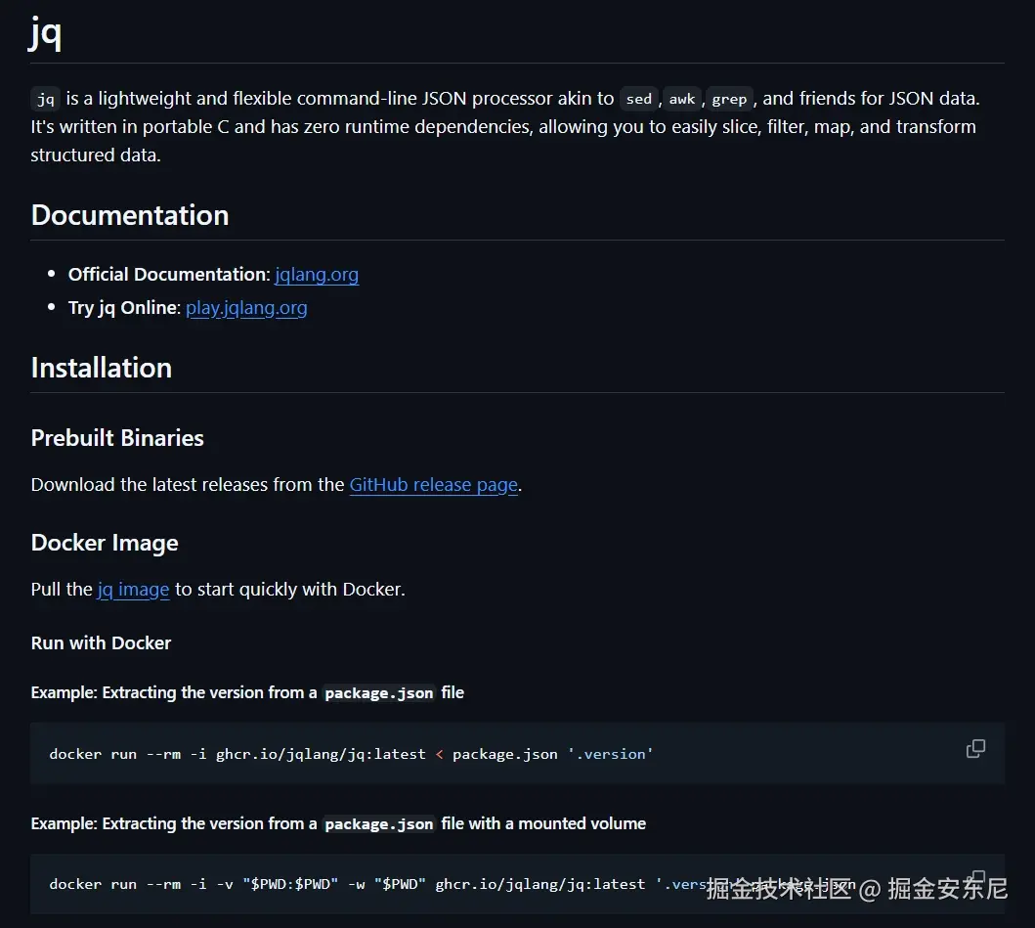Click 'to start quickly with Docker.' text
Screen dimensions: 1035x928
pyautogui.click(x=289, y=589)
